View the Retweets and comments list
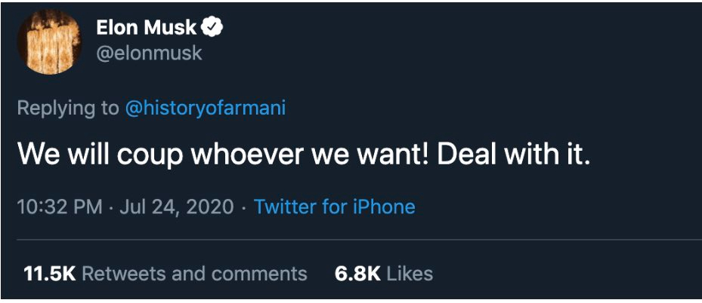Image resolution: width=702 pixels, height=303 pixels. (x=194, y=273)
